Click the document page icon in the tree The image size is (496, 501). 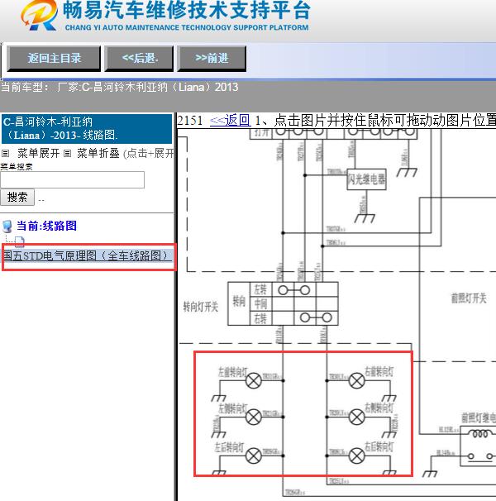point(19,242)
